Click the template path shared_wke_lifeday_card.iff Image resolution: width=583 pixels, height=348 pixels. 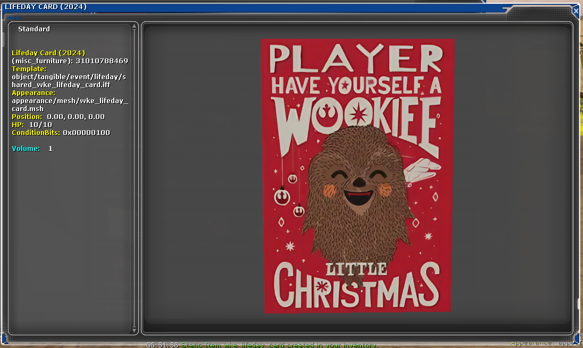click(x=69, y=81)
